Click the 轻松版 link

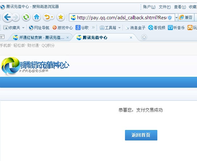point(19,46)
